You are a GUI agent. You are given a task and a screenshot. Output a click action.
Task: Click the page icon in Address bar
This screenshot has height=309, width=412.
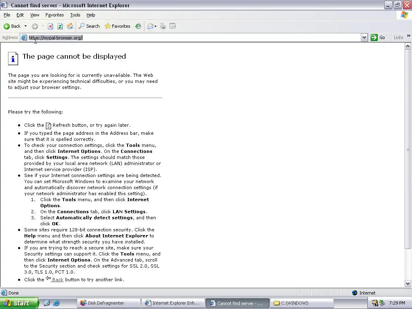24,37
